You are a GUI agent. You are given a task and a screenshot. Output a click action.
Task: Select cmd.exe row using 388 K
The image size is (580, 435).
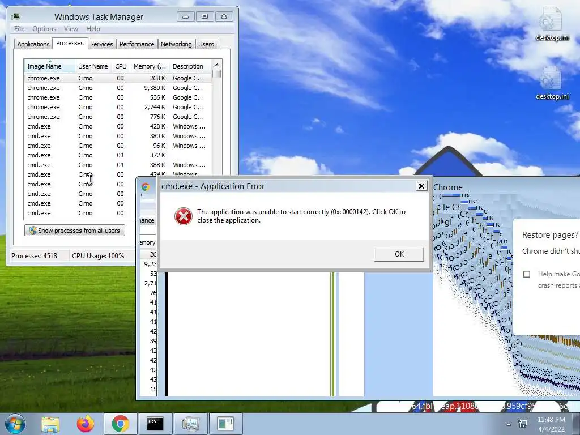tap(118, 165)
